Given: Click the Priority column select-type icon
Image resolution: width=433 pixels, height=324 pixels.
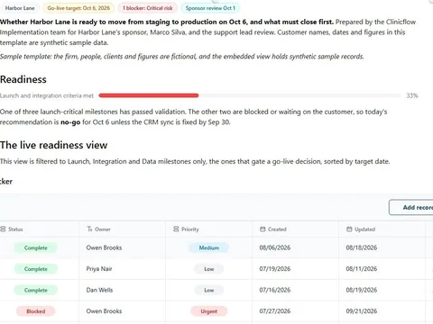Looking at the screenshot, I should [176, 229].
